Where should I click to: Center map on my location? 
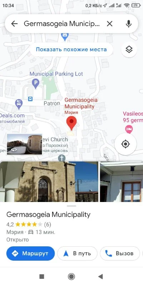(125, 144)
